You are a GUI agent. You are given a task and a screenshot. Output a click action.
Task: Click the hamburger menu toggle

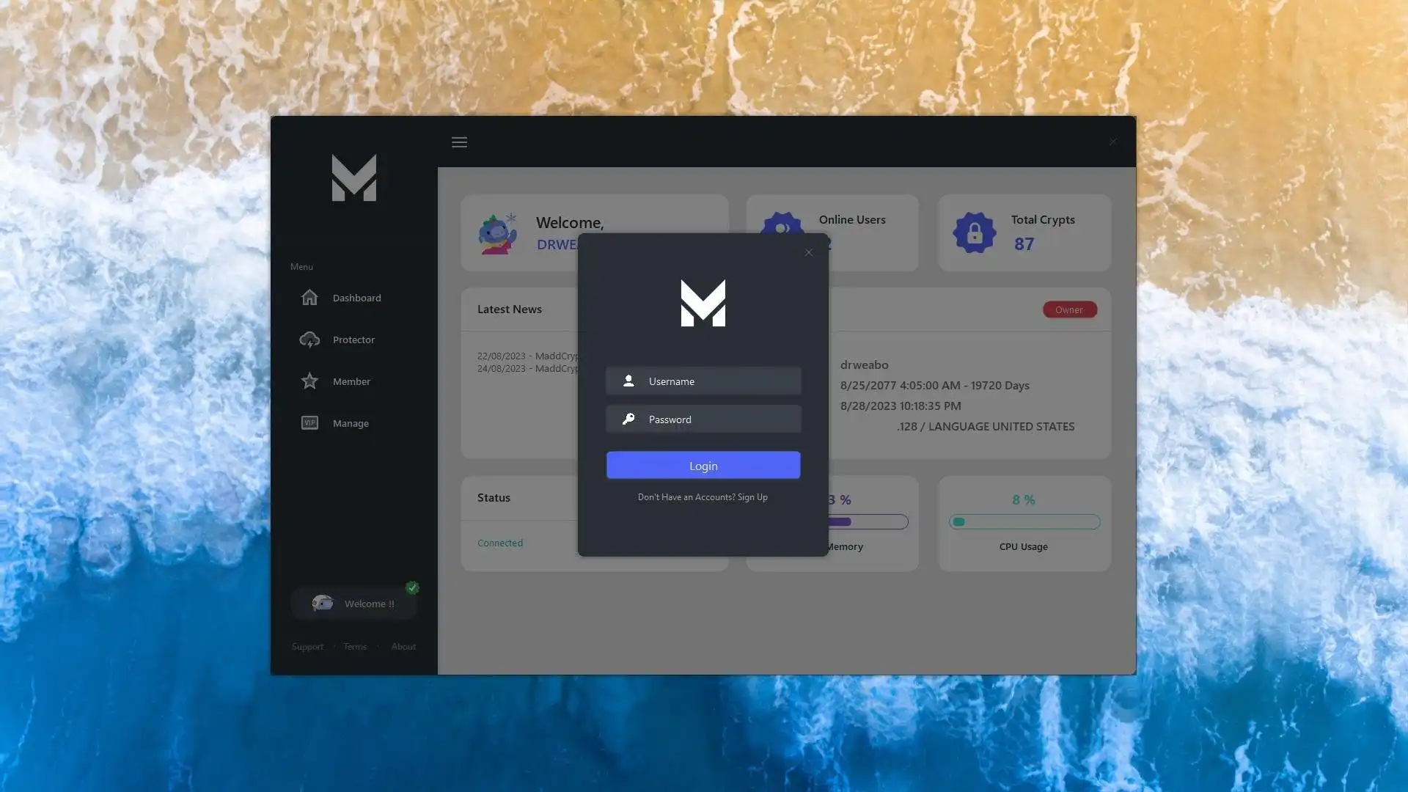[459, 142]
